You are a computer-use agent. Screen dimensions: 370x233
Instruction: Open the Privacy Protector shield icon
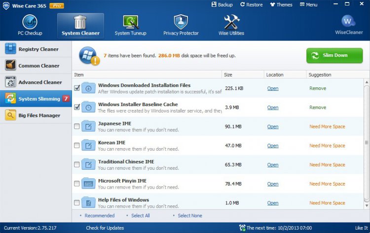(181, 22)
